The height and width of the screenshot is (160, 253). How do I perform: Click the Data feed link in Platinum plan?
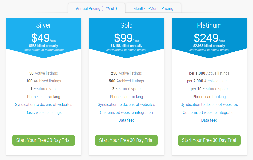pyautogui.click(x=209, y=120)
